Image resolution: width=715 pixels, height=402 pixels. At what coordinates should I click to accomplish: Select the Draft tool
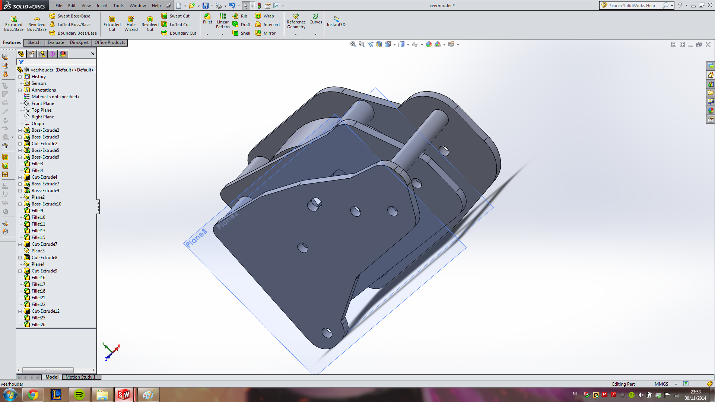pyautogui.click(x=241, y=25)
